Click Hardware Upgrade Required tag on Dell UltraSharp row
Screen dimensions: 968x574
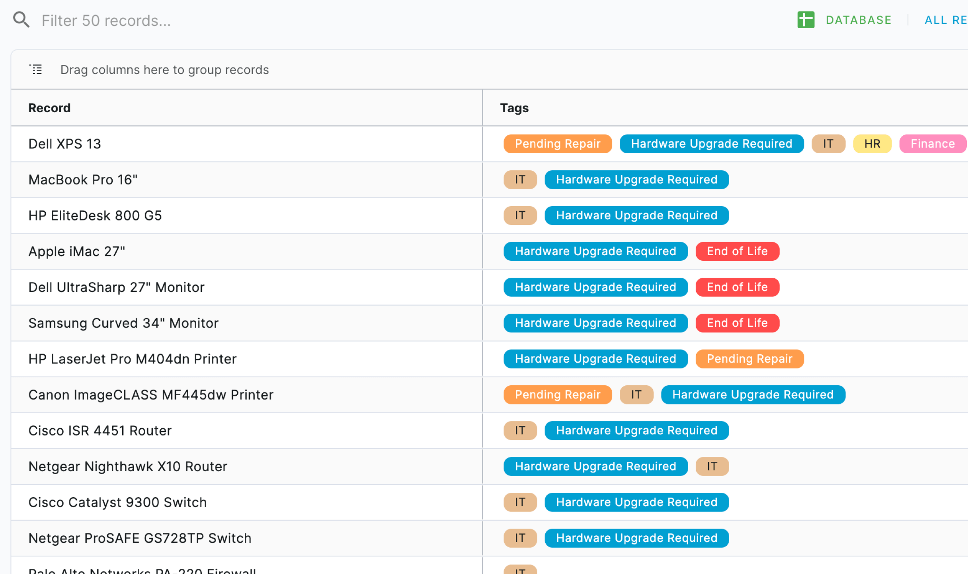[x=595, y=287]
